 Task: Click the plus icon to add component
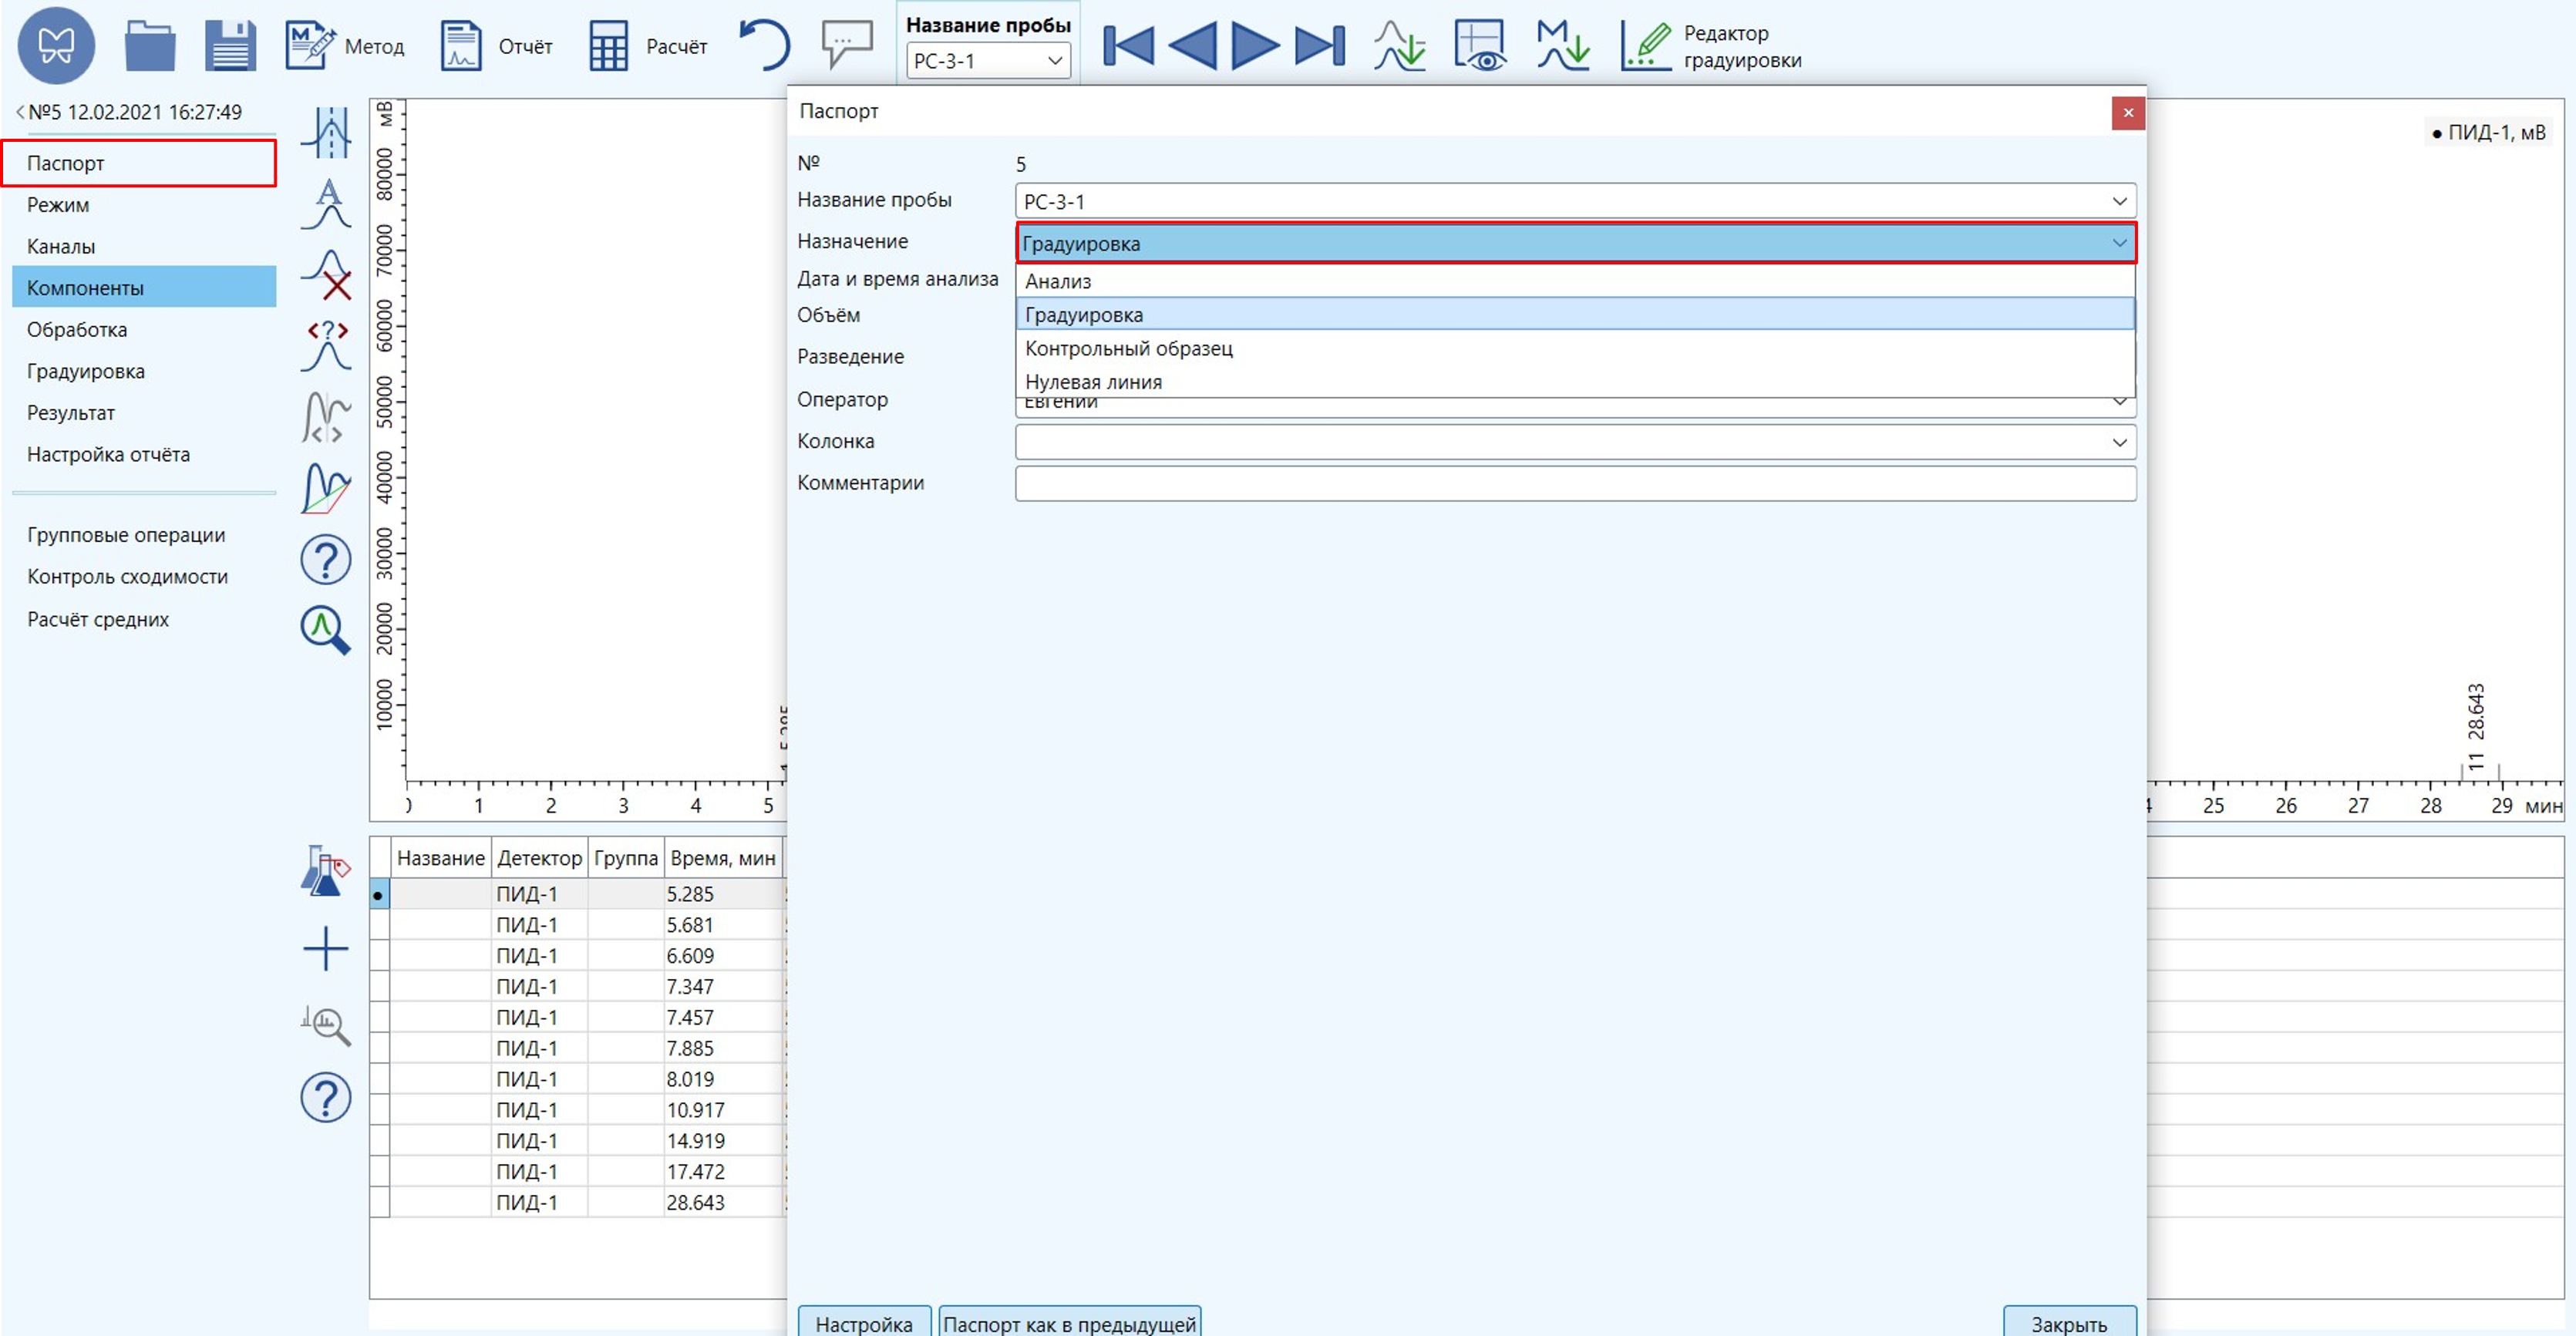click(x=325, y=948)
